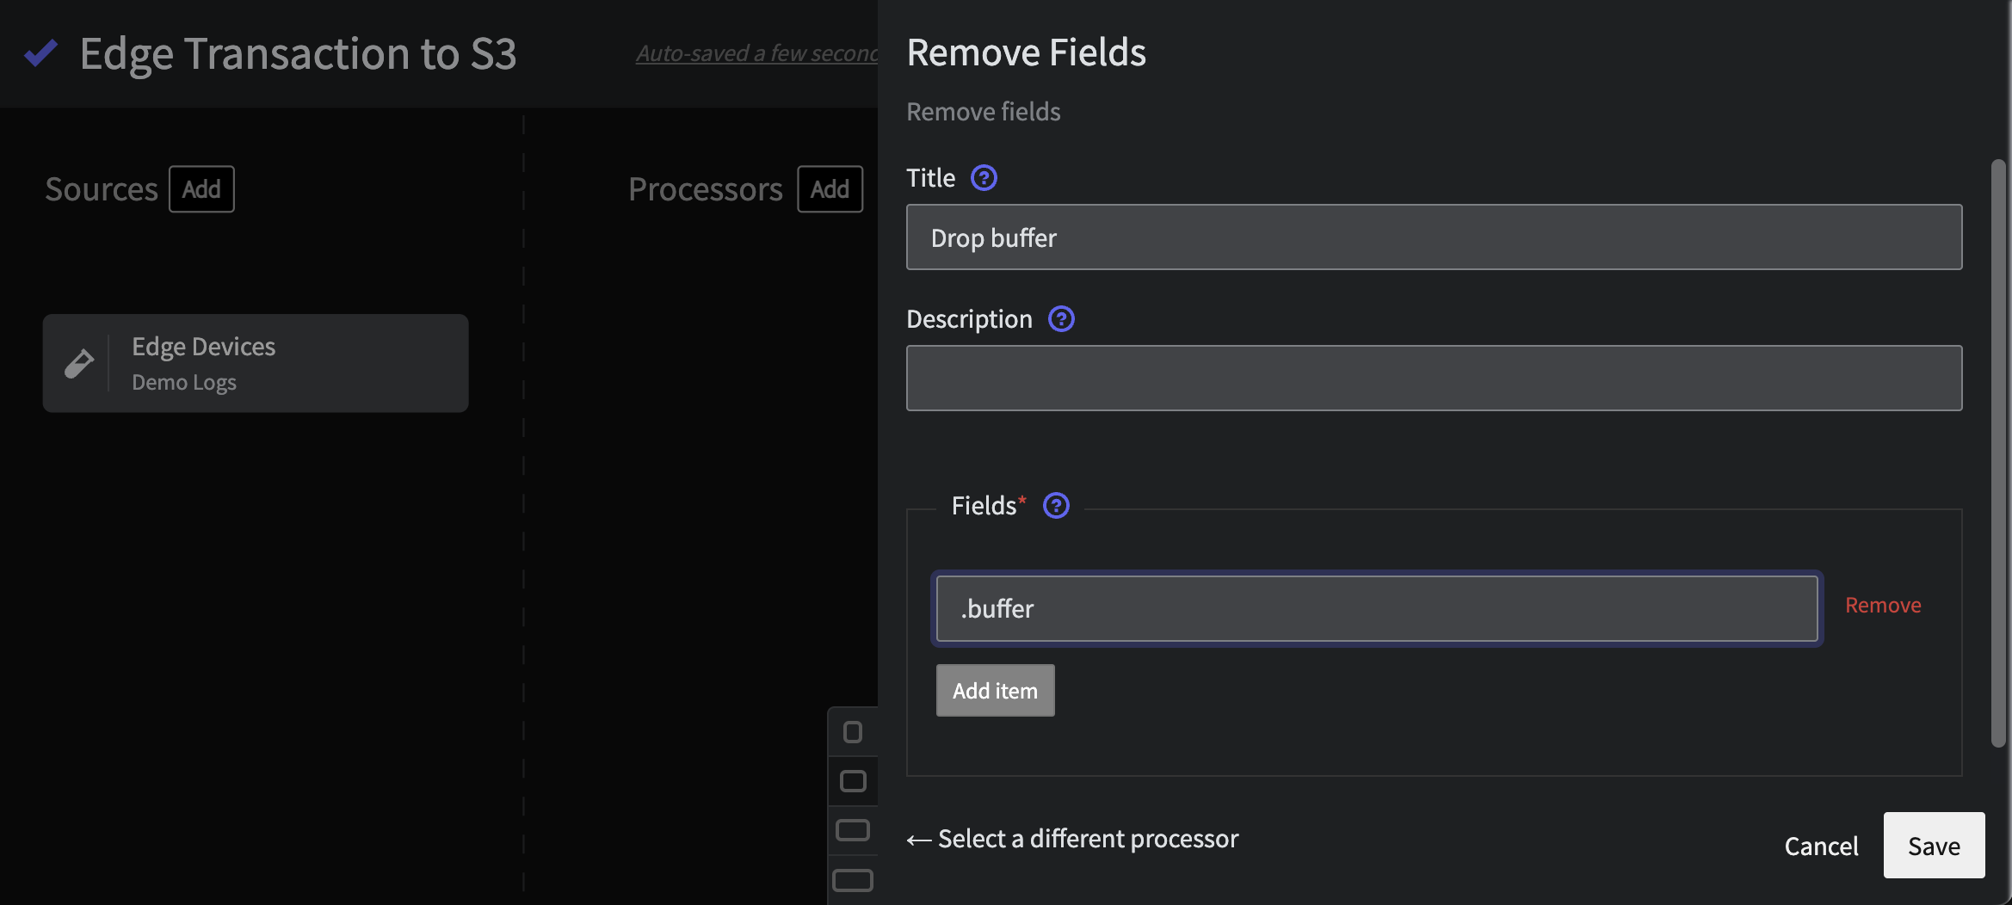Click the panel's vertical scrollbar
The height and width of the screenshot is (905, 2012).
[x=1998, y=453]
